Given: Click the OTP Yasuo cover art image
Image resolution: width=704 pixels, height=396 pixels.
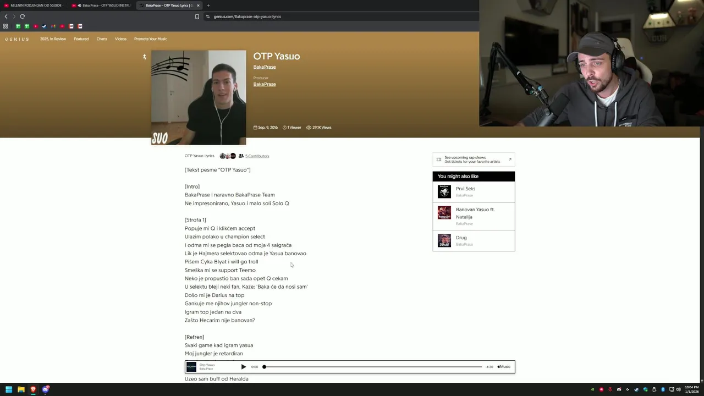Looking at the screenshot, I should point(199,97).
